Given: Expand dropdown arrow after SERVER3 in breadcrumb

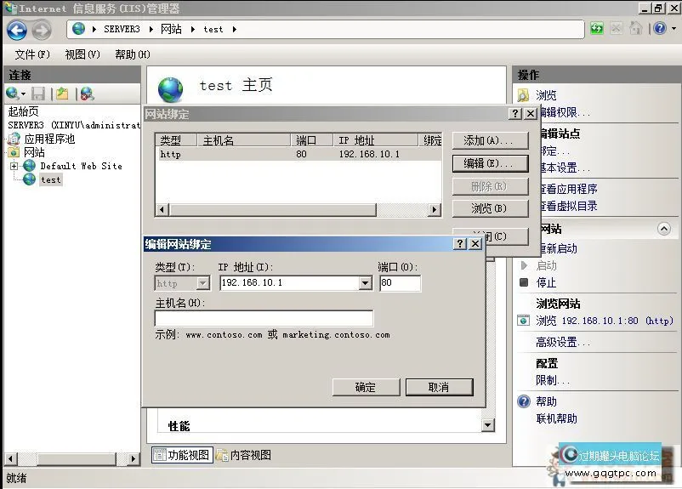Looking at the screenshot, I should (x=151, y=29).
